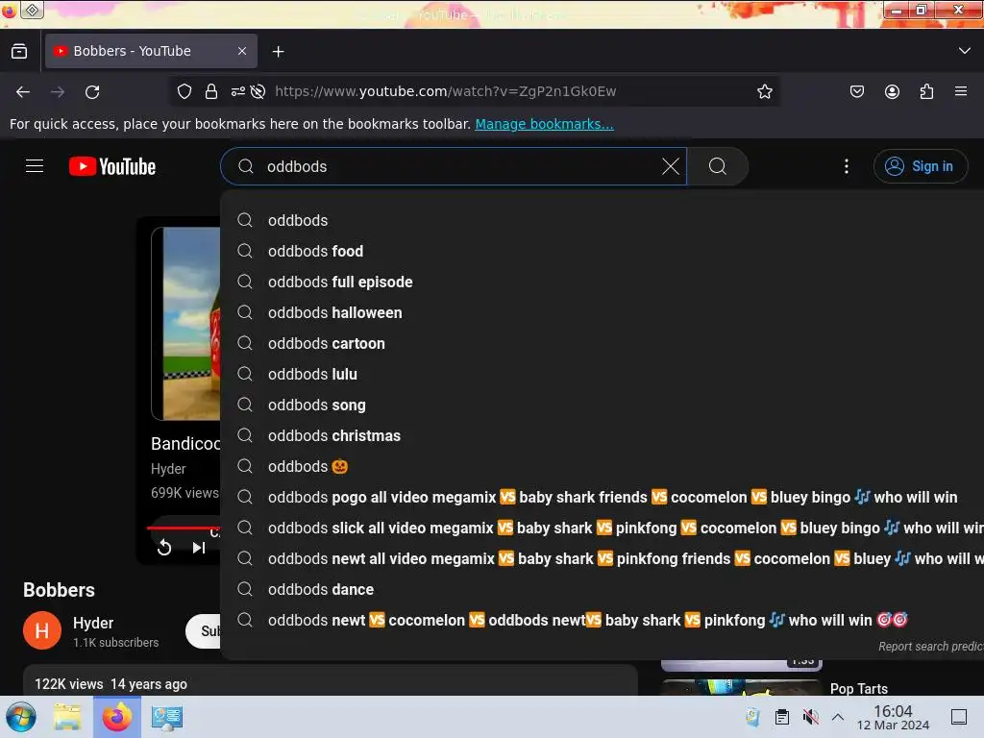This screenshot has width=984, height=738.
Task: Go back with the browser back arrow
Action: [23, 91]
